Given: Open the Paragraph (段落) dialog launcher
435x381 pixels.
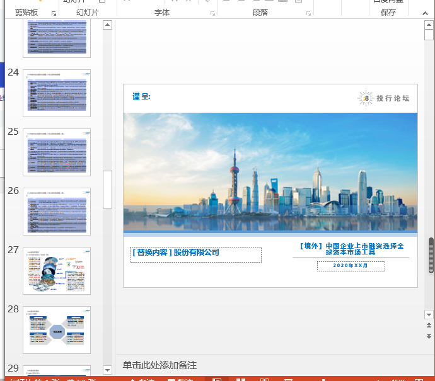Looking at the screenshot, I should (x=308, y=13).
